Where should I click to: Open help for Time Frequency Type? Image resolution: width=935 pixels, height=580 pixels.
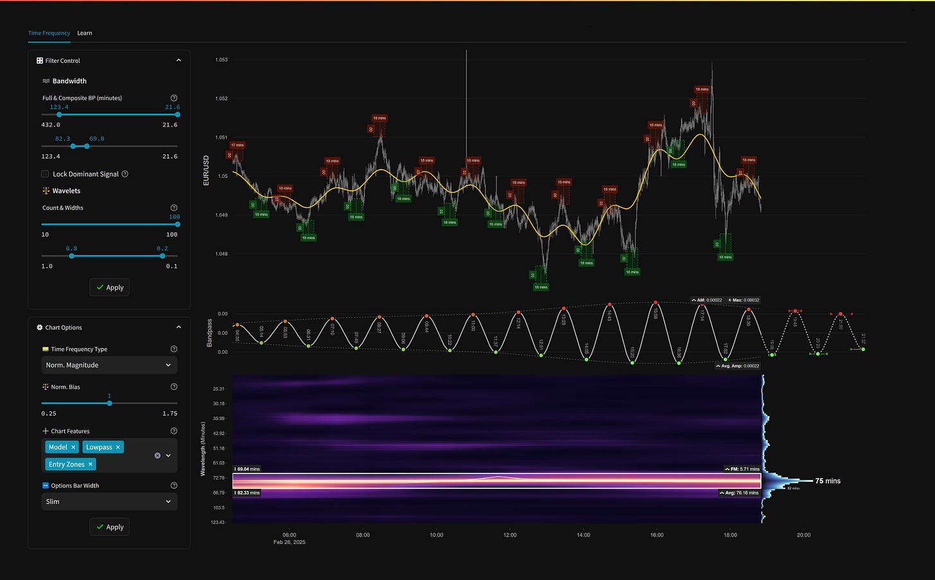click(x=173, y=349)
